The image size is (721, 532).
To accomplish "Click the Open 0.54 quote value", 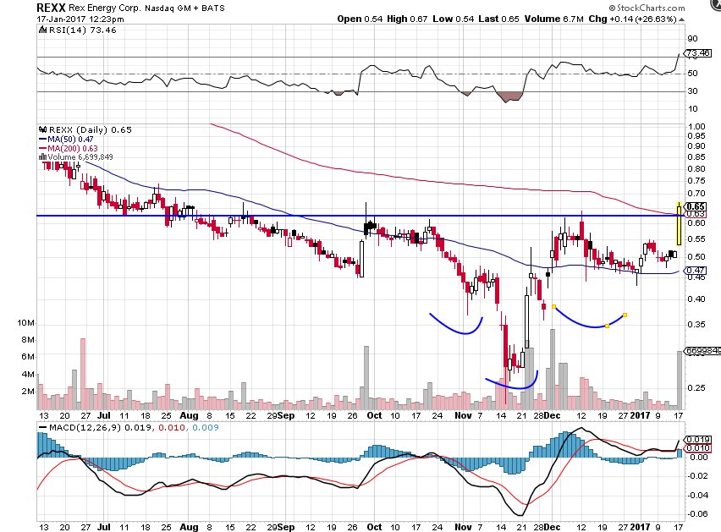I will coord(360,19).
